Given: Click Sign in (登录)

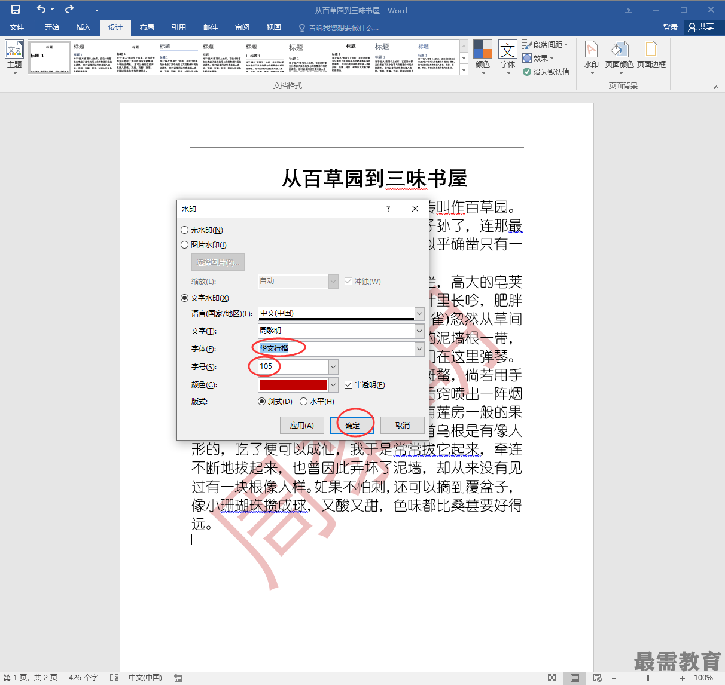Looking at the screenshot, I should click(x=671, y=27).
